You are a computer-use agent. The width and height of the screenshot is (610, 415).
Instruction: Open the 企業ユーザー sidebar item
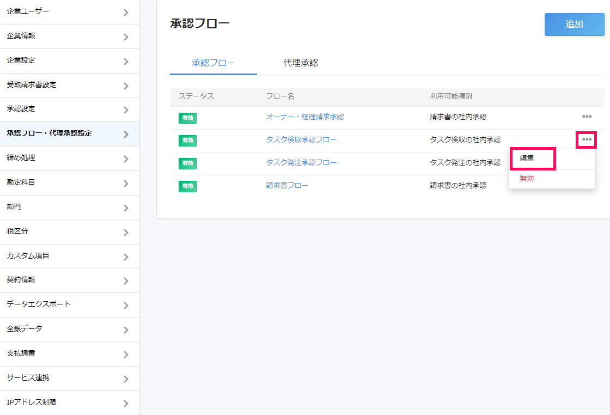[x=70, y=12]
